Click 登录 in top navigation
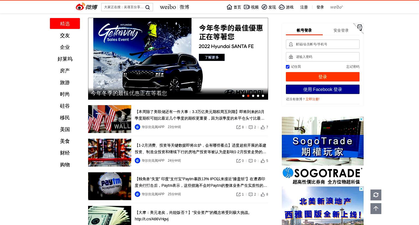The height and width of the screenshot is (225, 419). (x=320, y=7)
